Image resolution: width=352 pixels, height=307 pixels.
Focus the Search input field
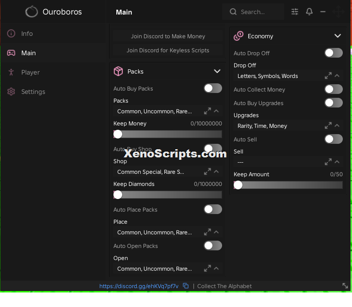pos(253,12)
